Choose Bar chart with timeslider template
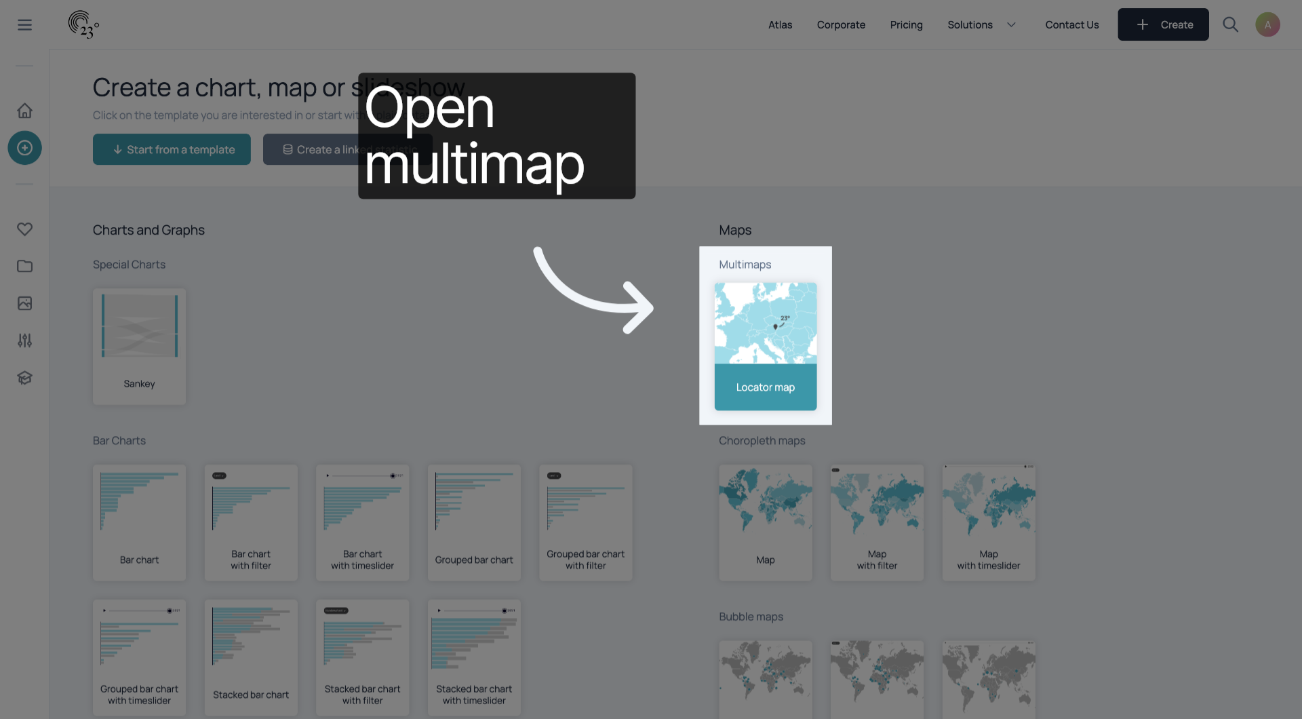Viewport: 1302px width, 719px height. click(x=362, y=522)
